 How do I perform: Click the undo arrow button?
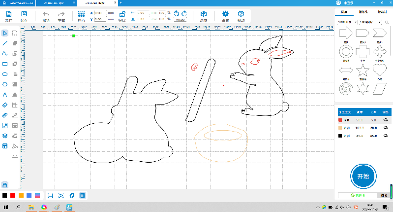tap(46, 15)
